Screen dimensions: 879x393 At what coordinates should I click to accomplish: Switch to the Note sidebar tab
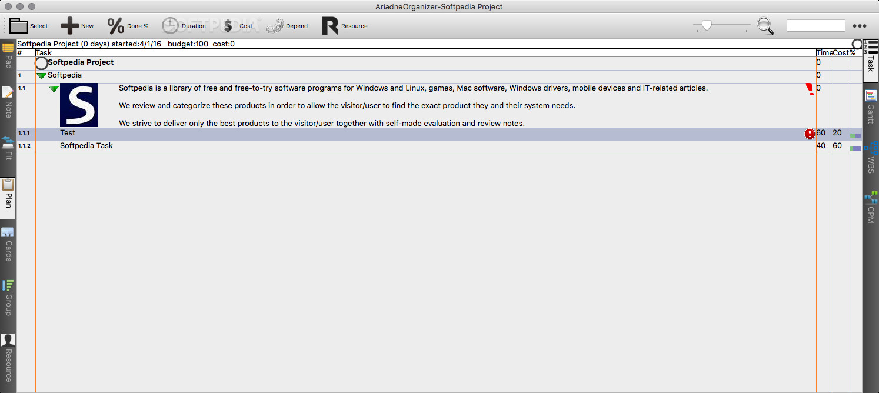click(8, 102)
